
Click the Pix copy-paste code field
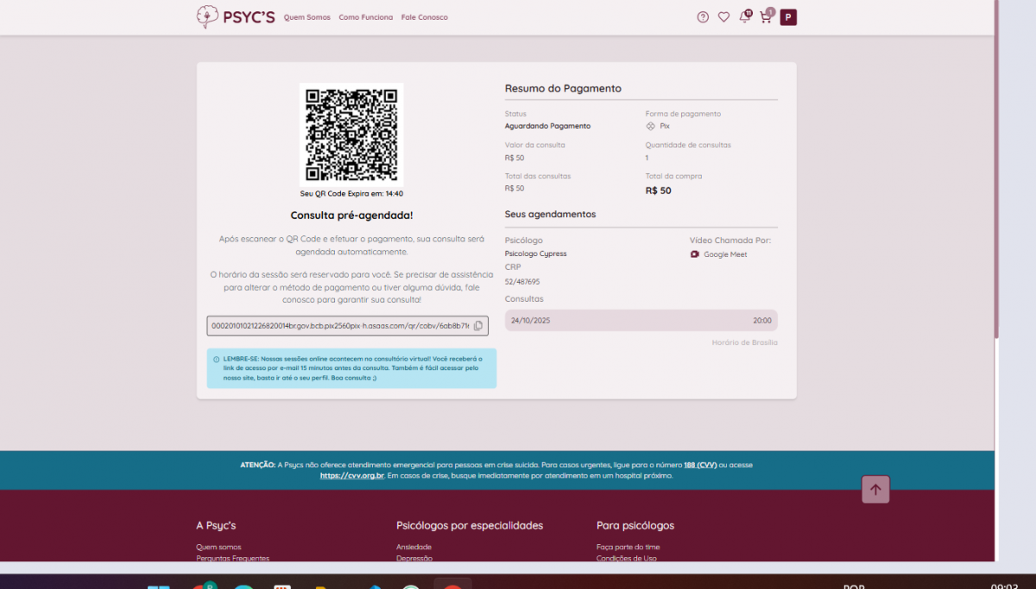coord(340,326)
